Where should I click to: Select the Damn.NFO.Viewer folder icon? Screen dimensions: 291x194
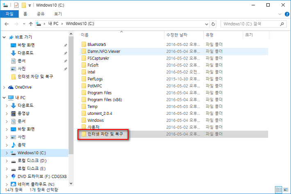[84, 51]
